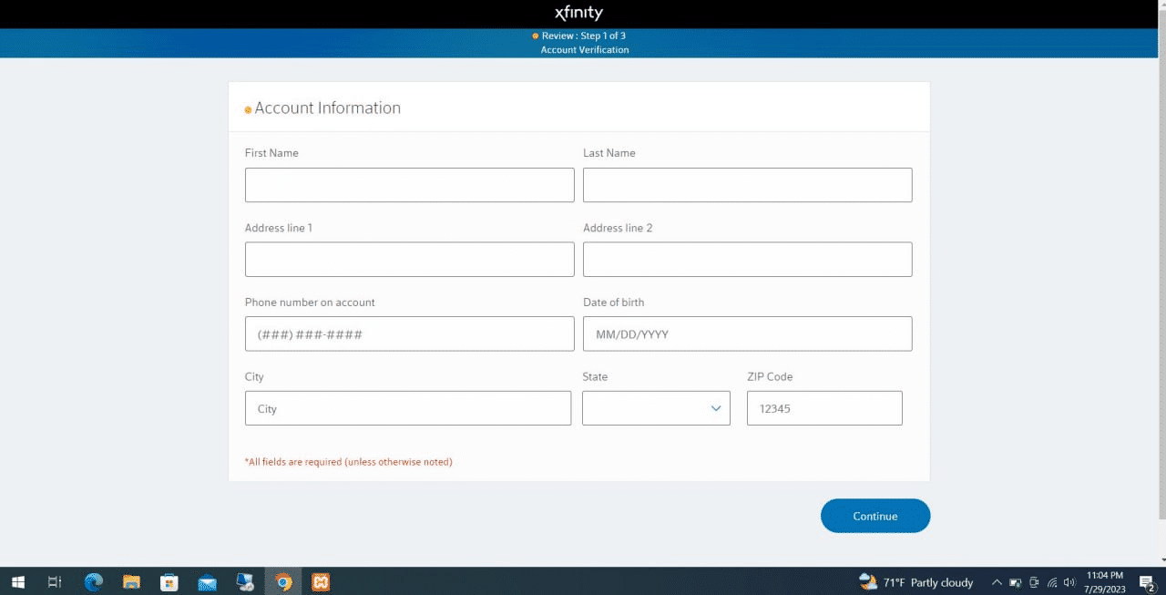Screen dimensions: 1166x595
Task: Open the notification center icon
Action: [1147, 583]
